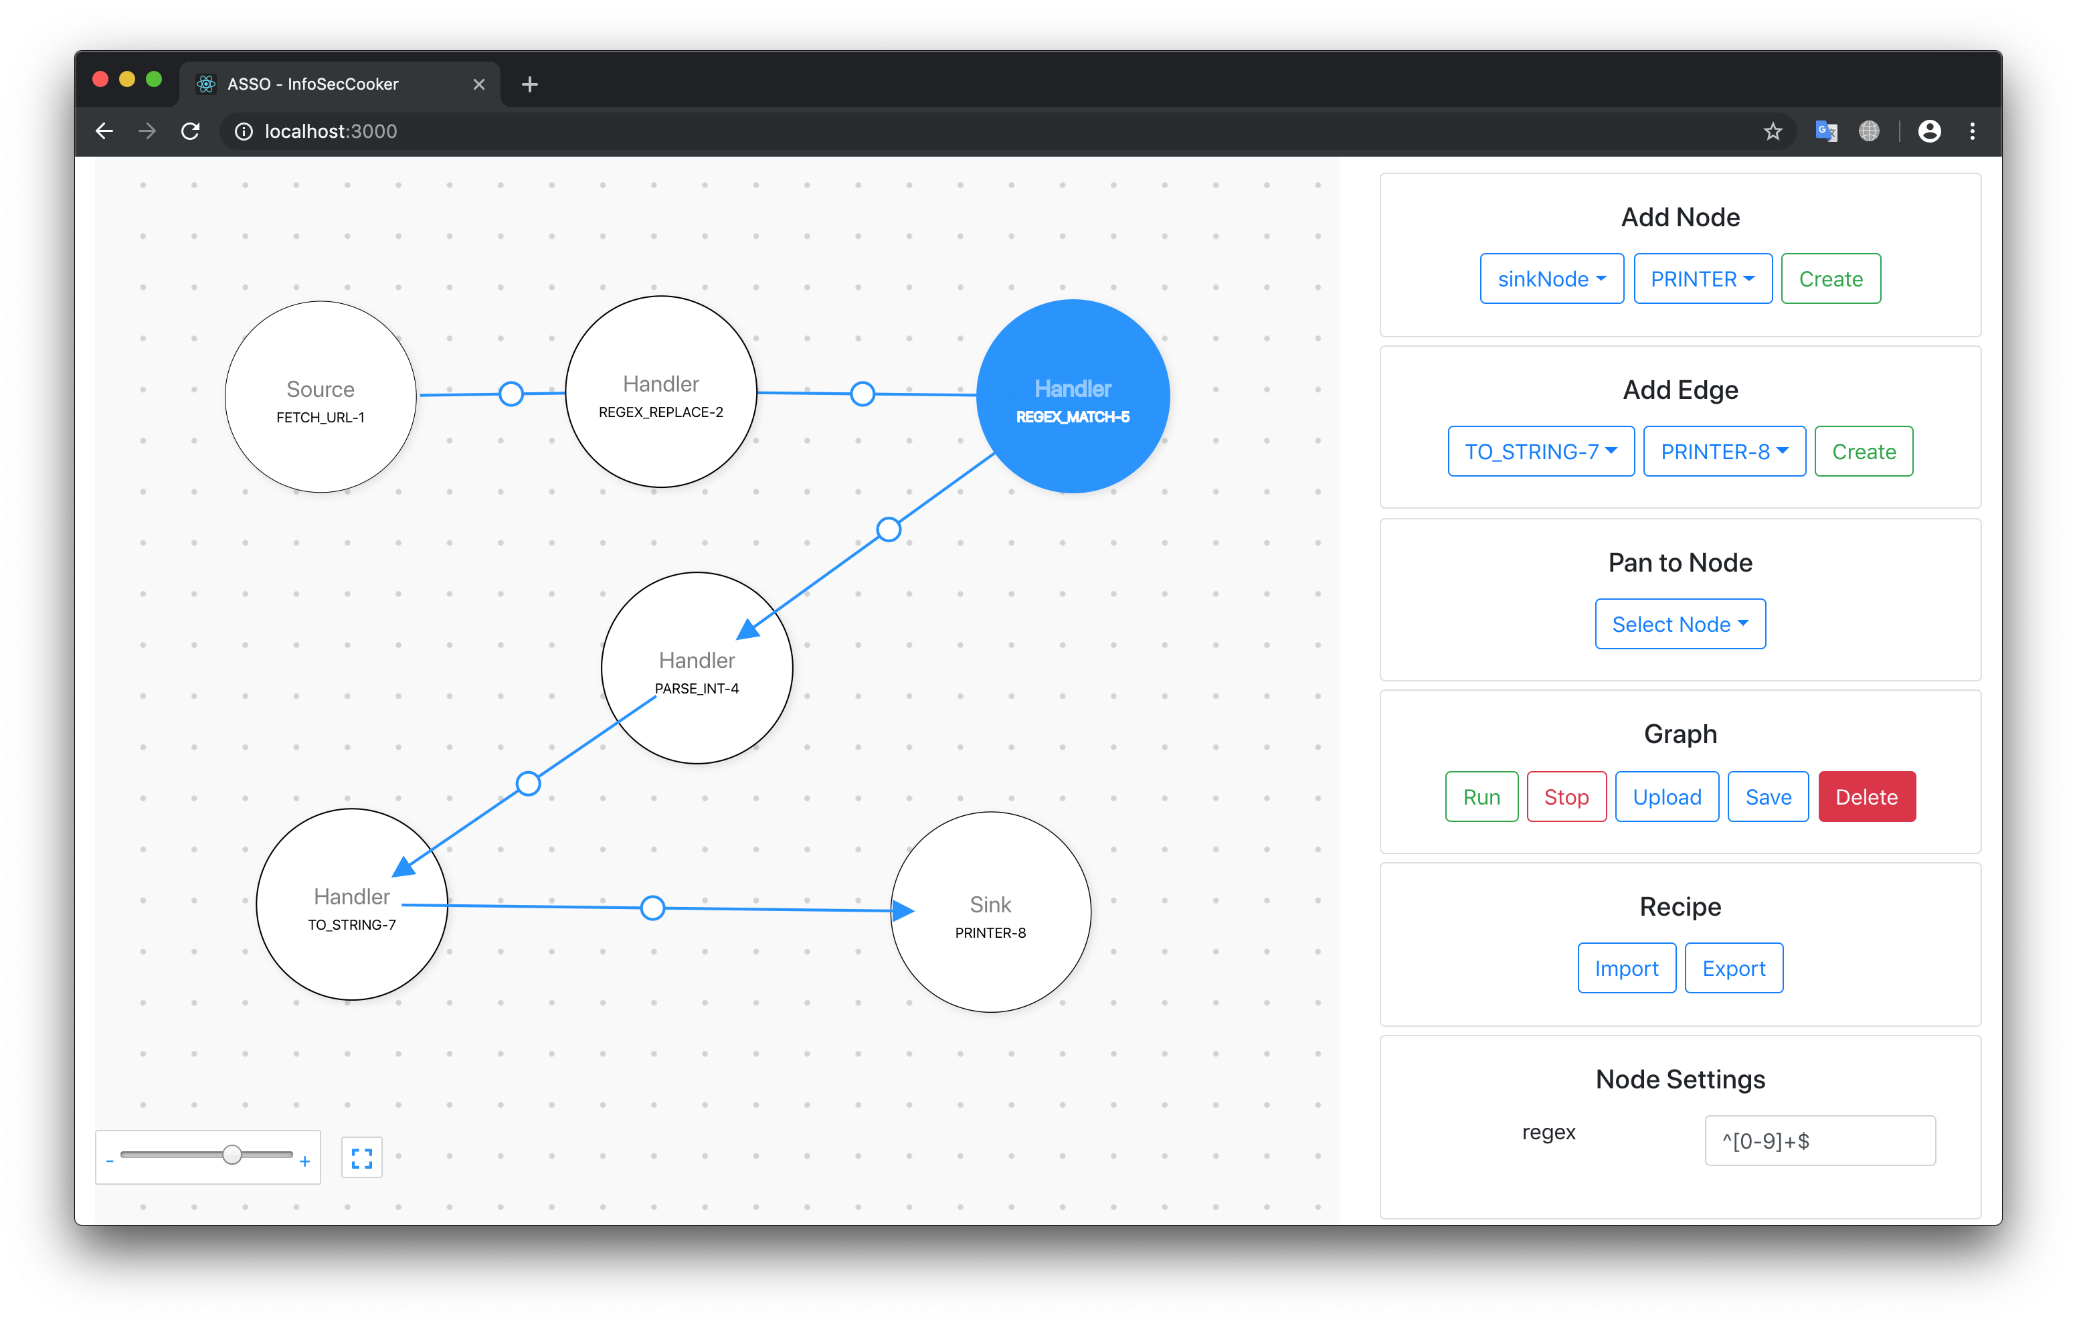2077x1324 pixels.
Task: Bookmark page with star icon
Action: (1773, 131)
